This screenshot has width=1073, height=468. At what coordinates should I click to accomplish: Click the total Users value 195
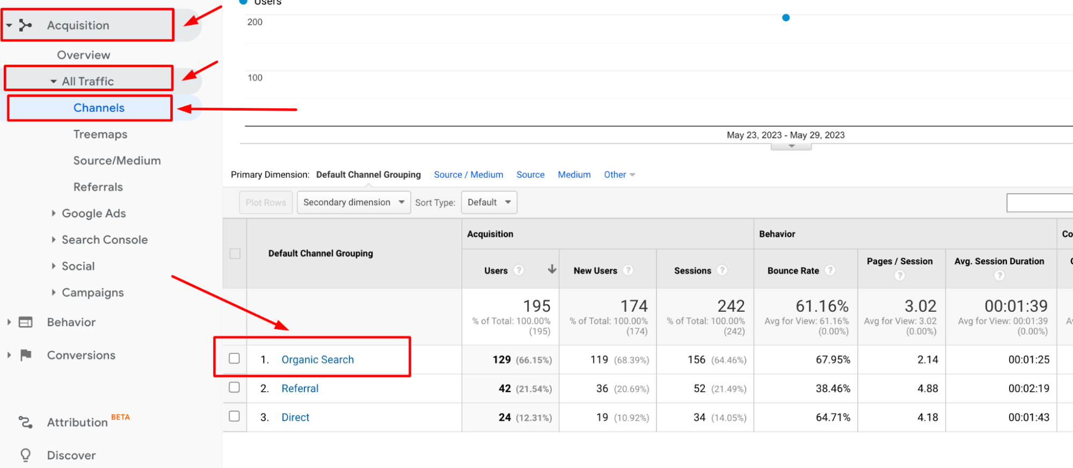click(x=537, y=306)
